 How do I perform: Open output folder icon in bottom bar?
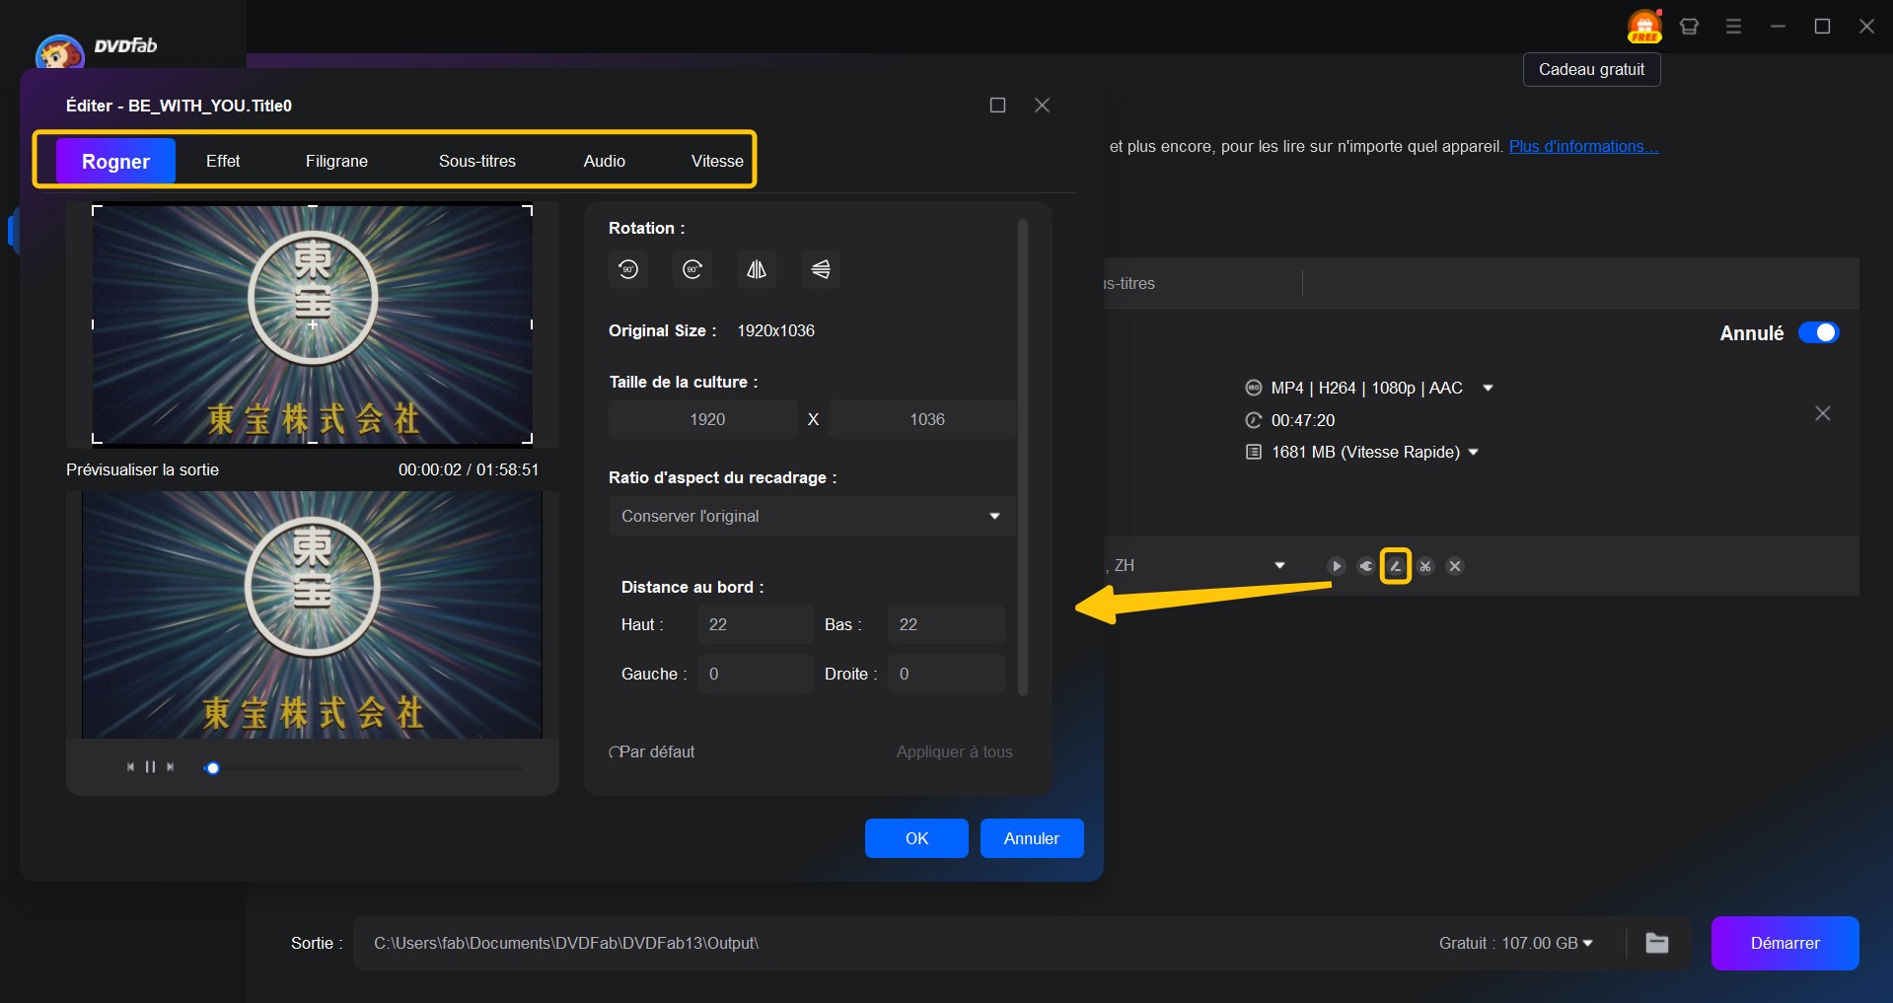pyautogui.click(x=1657, y=943)
